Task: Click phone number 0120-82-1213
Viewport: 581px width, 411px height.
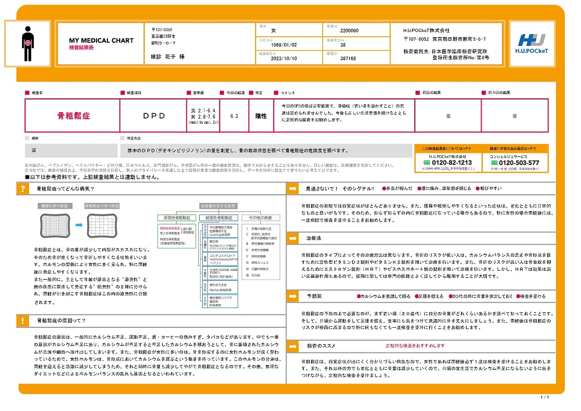Action: 451,163
